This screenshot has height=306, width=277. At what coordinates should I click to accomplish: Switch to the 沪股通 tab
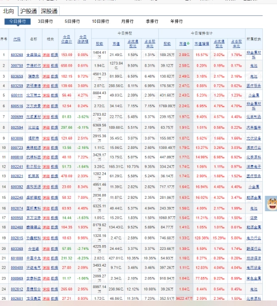pyautogui.click(x=28, y=11)
